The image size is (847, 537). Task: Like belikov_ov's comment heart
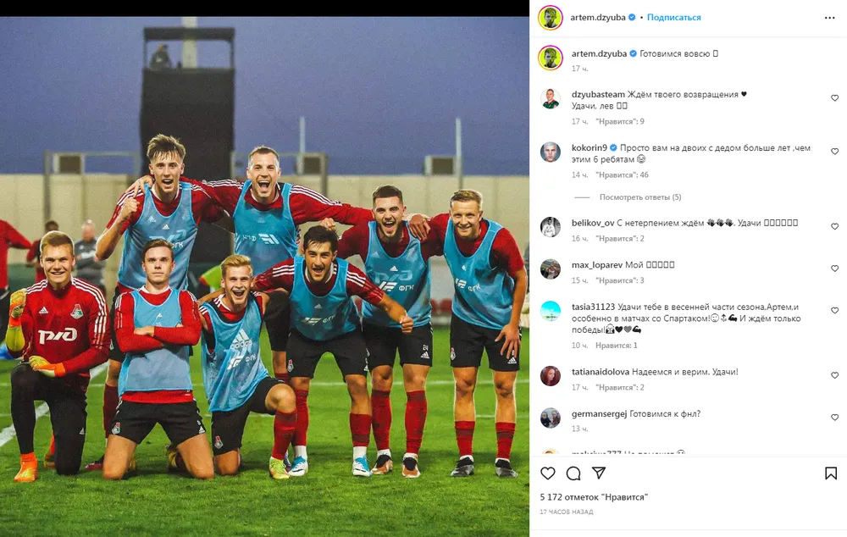pyautogui.click(x=834, y=226)
